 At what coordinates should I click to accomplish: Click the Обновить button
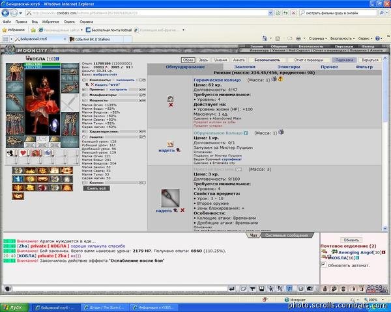click(351, 240)
